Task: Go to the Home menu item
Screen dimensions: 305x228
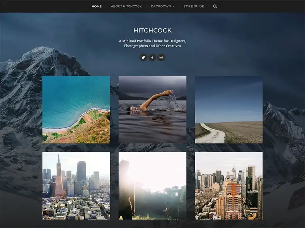Action: point(97,7)
